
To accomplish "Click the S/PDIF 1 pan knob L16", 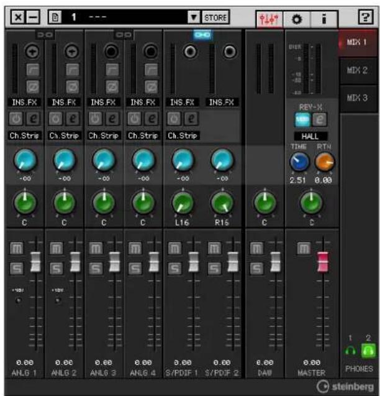I will [183, 203].
